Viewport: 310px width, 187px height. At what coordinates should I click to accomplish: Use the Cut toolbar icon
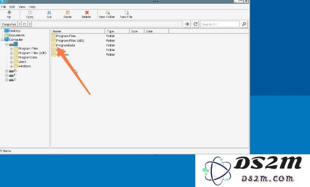[49, 14]
